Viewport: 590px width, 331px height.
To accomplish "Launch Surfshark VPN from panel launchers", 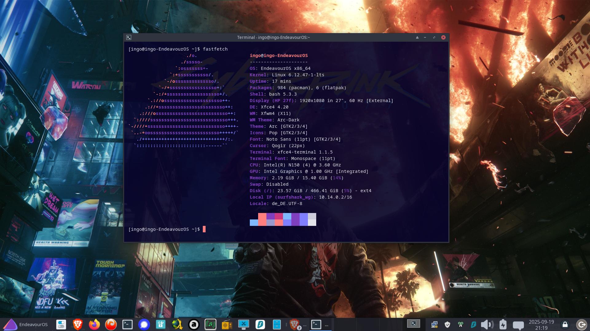I will coord(260,325).
